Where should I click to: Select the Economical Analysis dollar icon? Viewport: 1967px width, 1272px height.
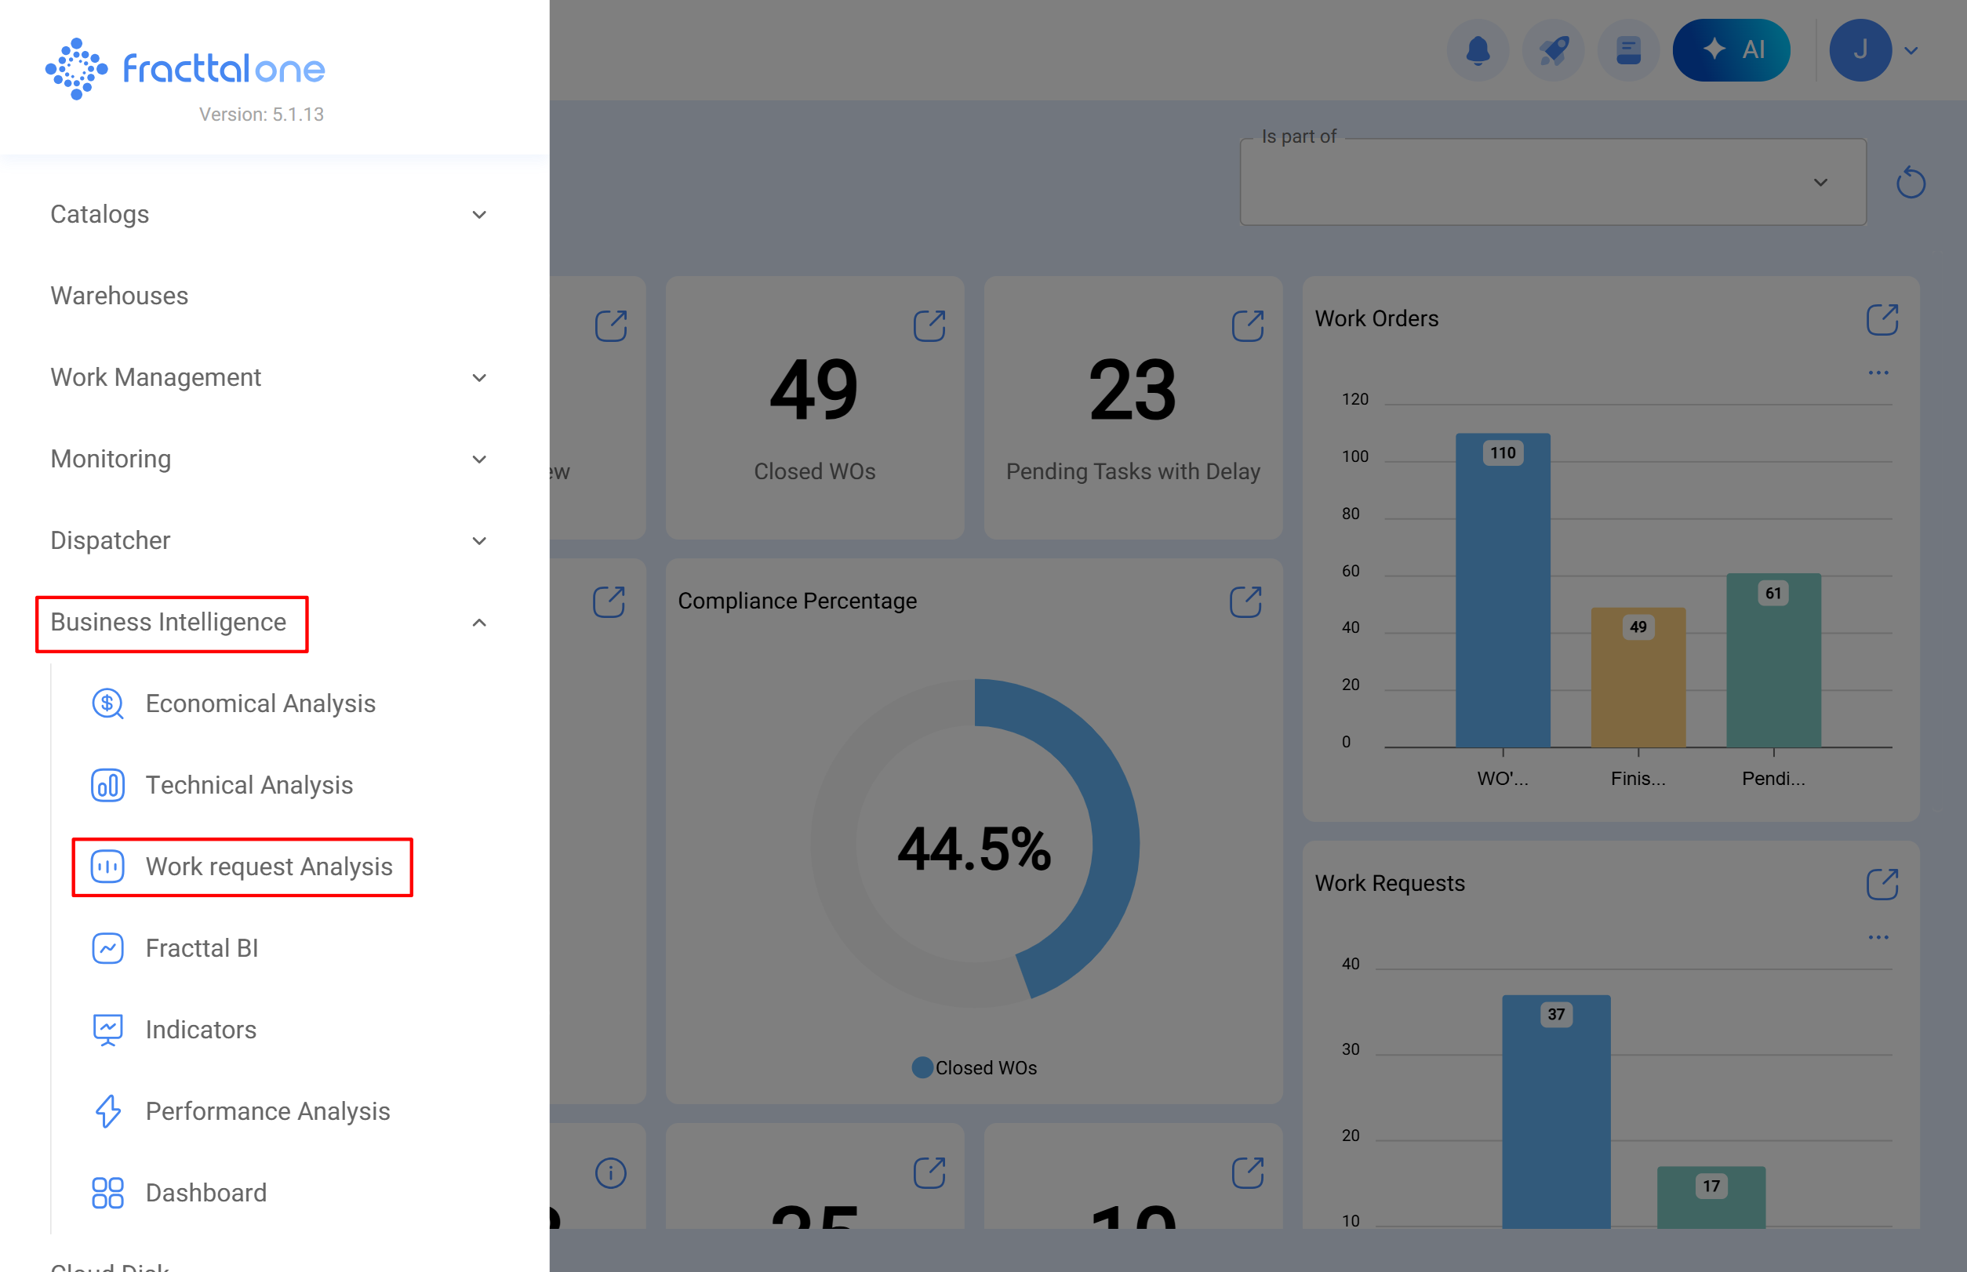click(x=107, y=703)
